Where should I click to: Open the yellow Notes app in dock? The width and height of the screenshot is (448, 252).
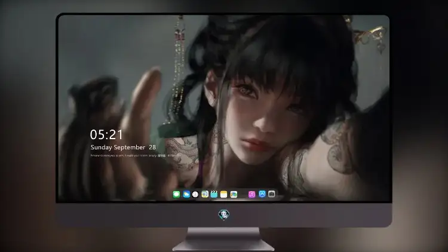coord(224,195)
